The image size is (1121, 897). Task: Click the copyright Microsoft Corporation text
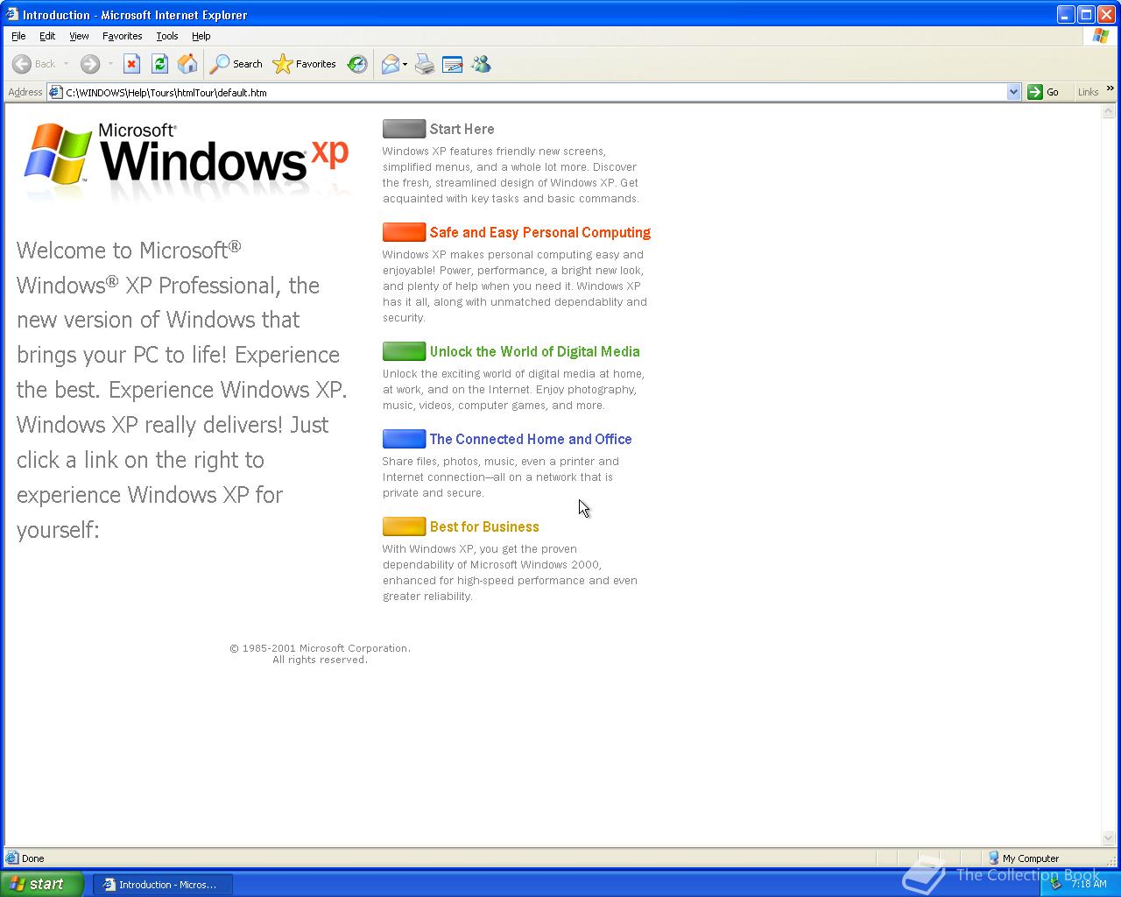point(320,653)
